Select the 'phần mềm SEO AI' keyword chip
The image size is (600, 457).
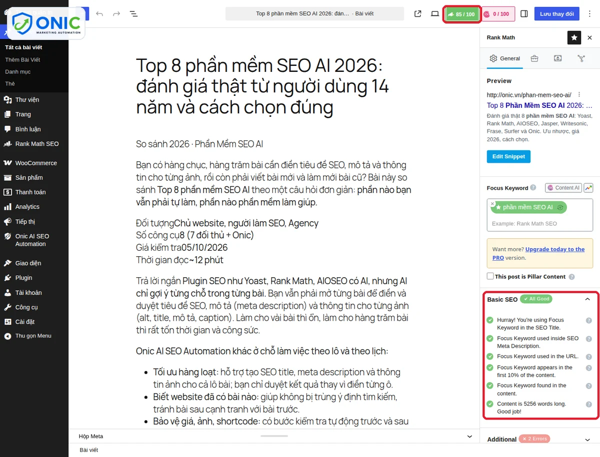(528, 207)
